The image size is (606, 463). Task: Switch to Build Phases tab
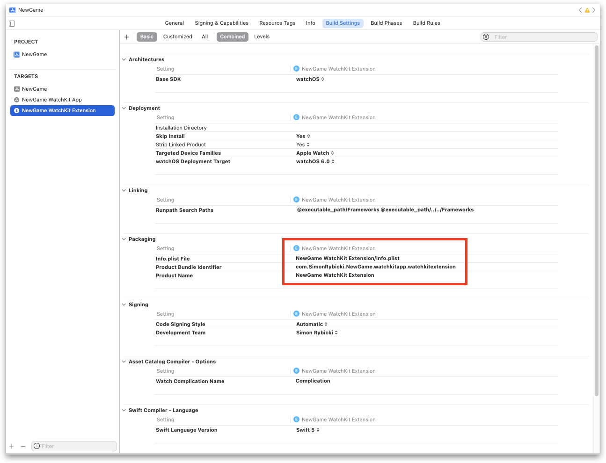coord(387,23)
